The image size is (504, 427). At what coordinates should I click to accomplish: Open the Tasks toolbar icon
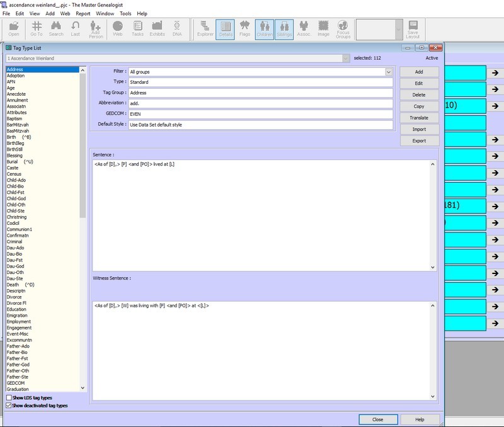[x=137, y=29]
